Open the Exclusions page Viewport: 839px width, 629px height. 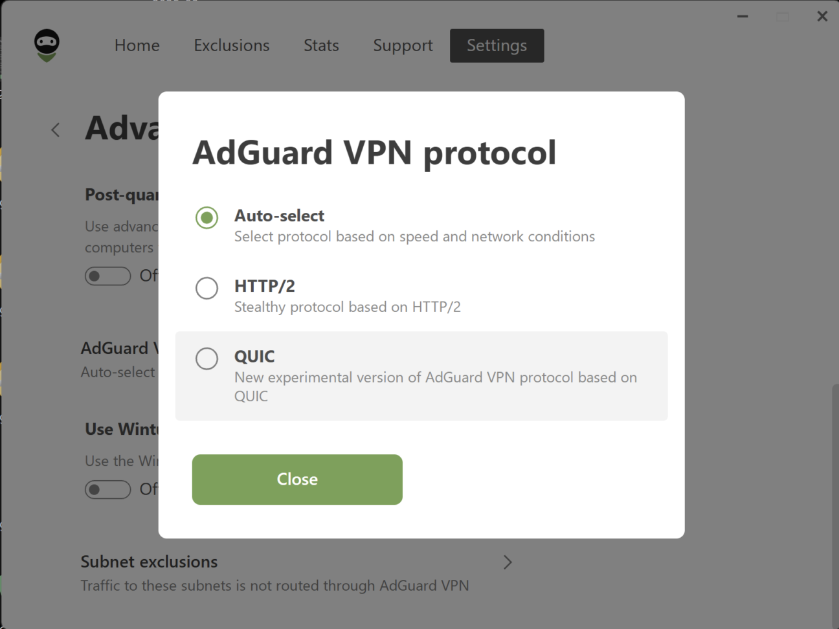pyautogui.click(x=231, y=45)
